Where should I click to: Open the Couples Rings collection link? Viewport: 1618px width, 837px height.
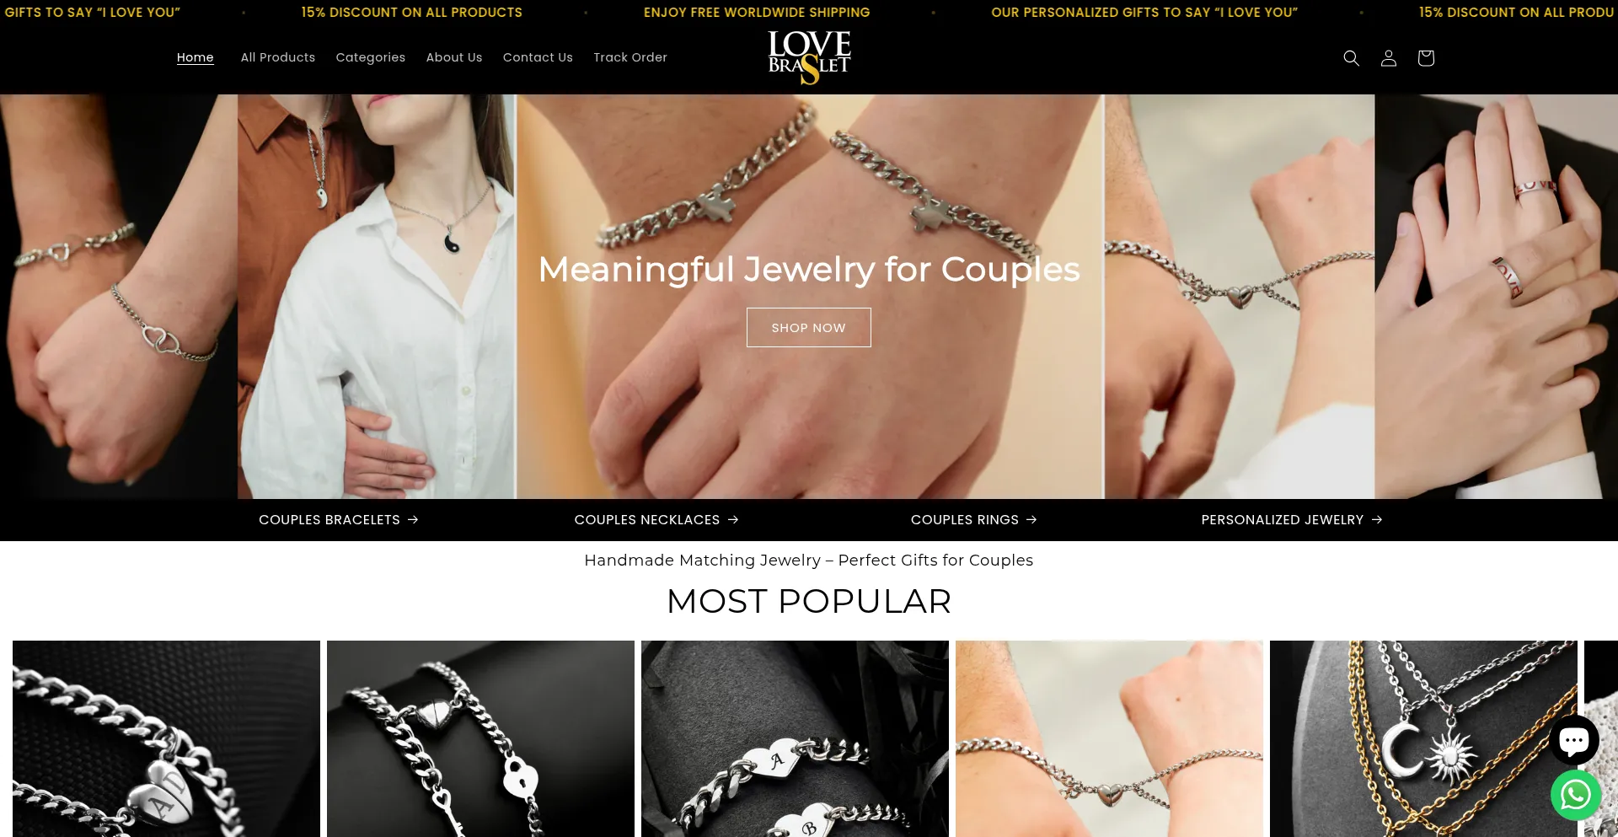pyautogui.click(x=973, y=520)
